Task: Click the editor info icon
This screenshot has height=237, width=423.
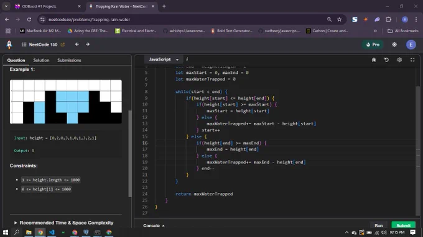Action: pyautogui.click(x=187, y=59)
